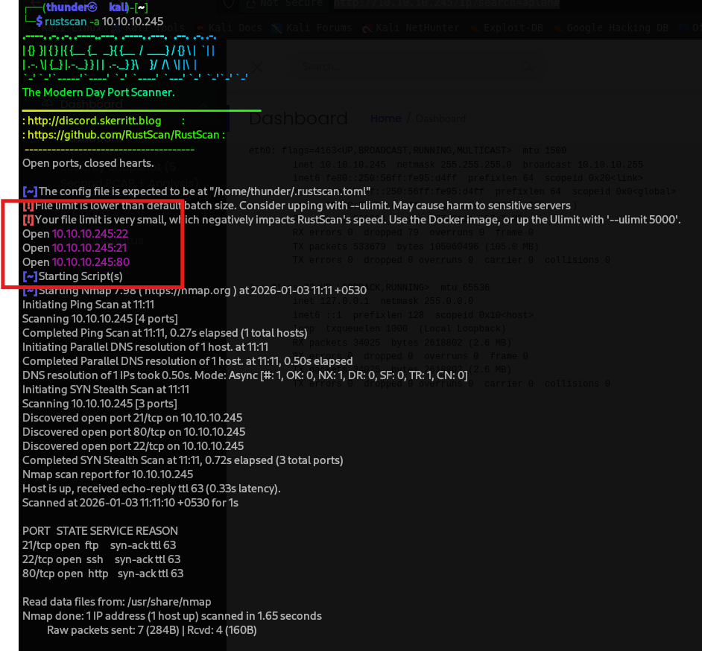Click 'DNS resolution of 1 IPs took 0.50s' line
This screenshot has width=702, height=651.
245,375
